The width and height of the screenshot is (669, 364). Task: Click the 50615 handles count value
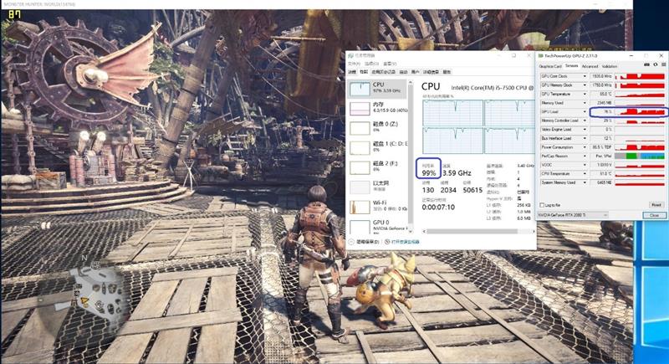pos(472,190)
